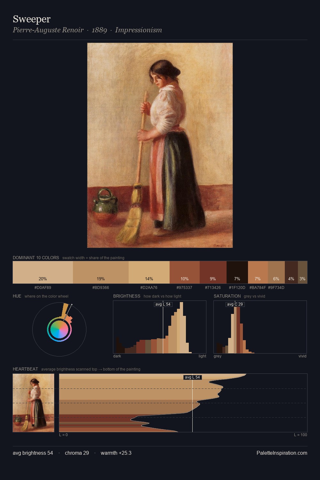320x480 pixels.
Task: Click the warmth +25.3 footer stat
Action: pos(116,453)
